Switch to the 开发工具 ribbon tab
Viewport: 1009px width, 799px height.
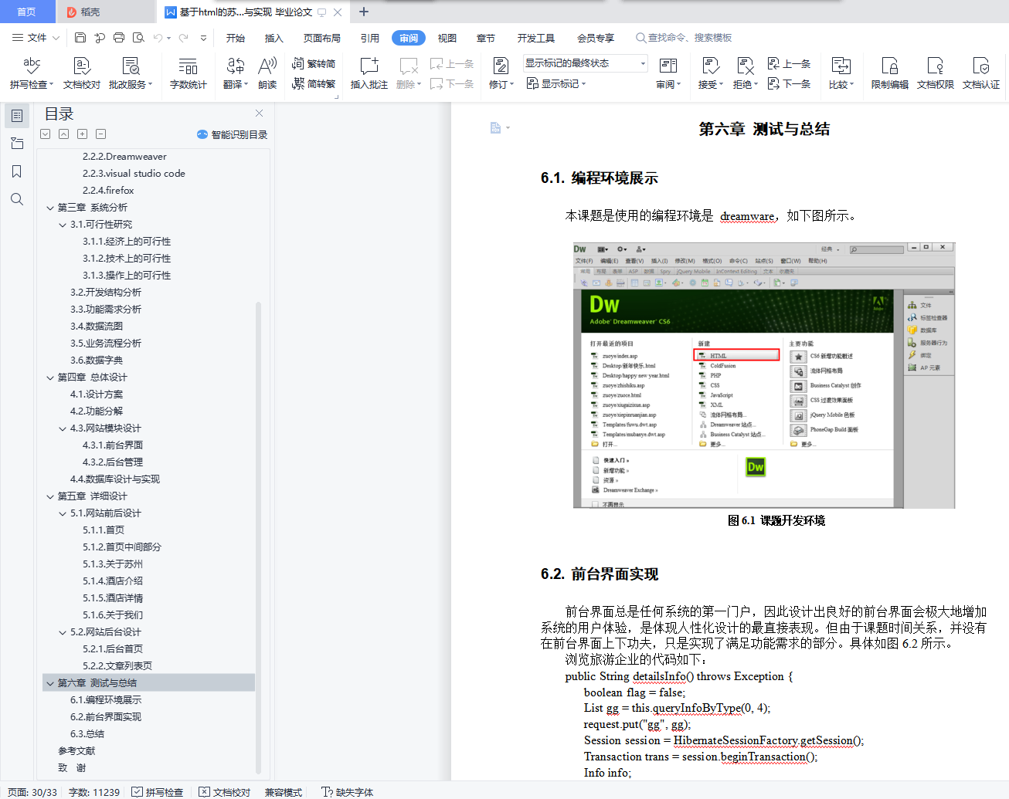click(x=536, y=38)
